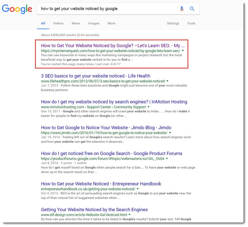Click the Google logo
The height and width of the screenshot is (227, 248).
click(17, 9)
